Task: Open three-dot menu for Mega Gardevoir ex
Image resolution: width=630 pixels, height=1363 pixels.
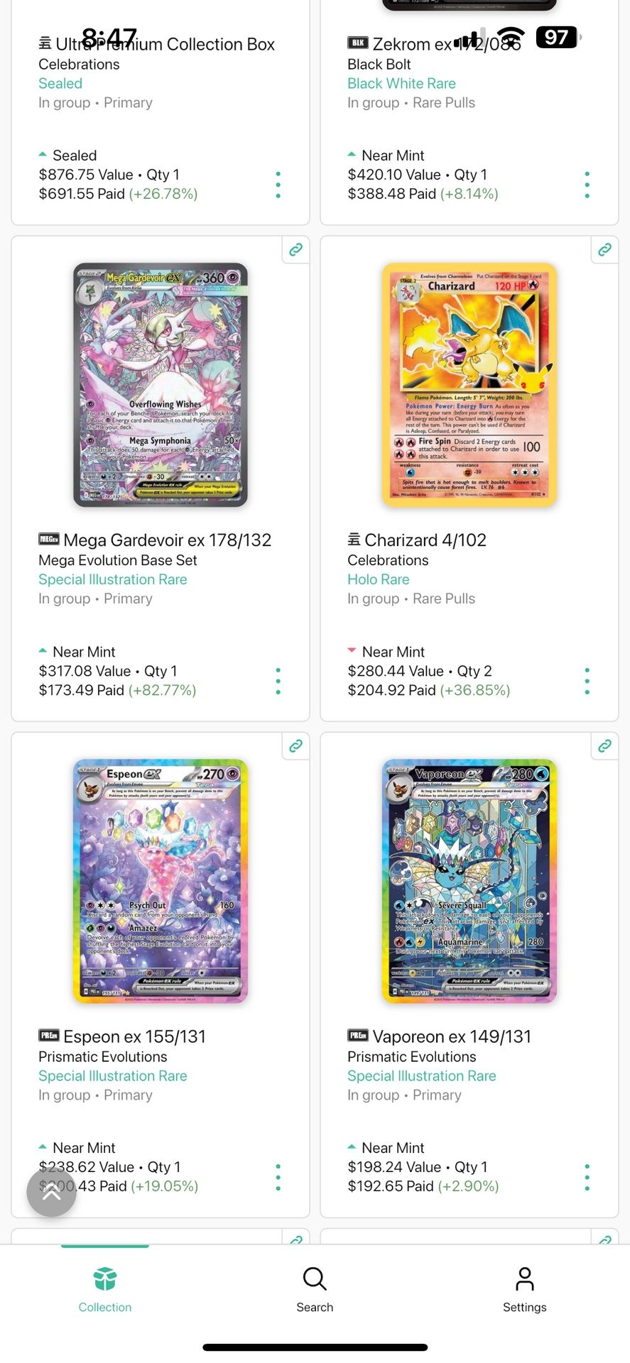Action: (x=278, y=681)
